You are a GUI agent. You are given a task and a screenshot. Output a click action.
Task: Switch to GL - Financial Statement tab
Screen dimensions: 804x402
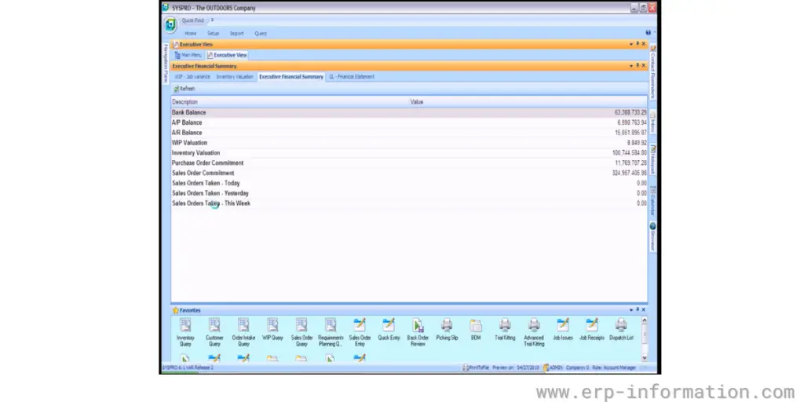(351, 77)
